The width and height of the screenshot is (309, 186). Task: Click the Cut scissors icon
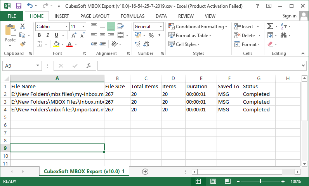click(x=23, y=26)
